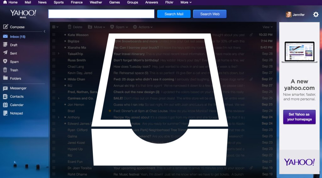322x178 pixels.
Task: Open the 'Your travel itinerary' email
Action: tap(129, 54)
